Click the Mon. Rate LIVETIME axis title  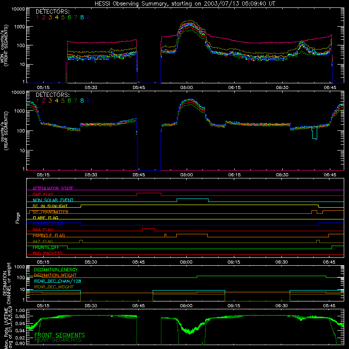[8, 328]
